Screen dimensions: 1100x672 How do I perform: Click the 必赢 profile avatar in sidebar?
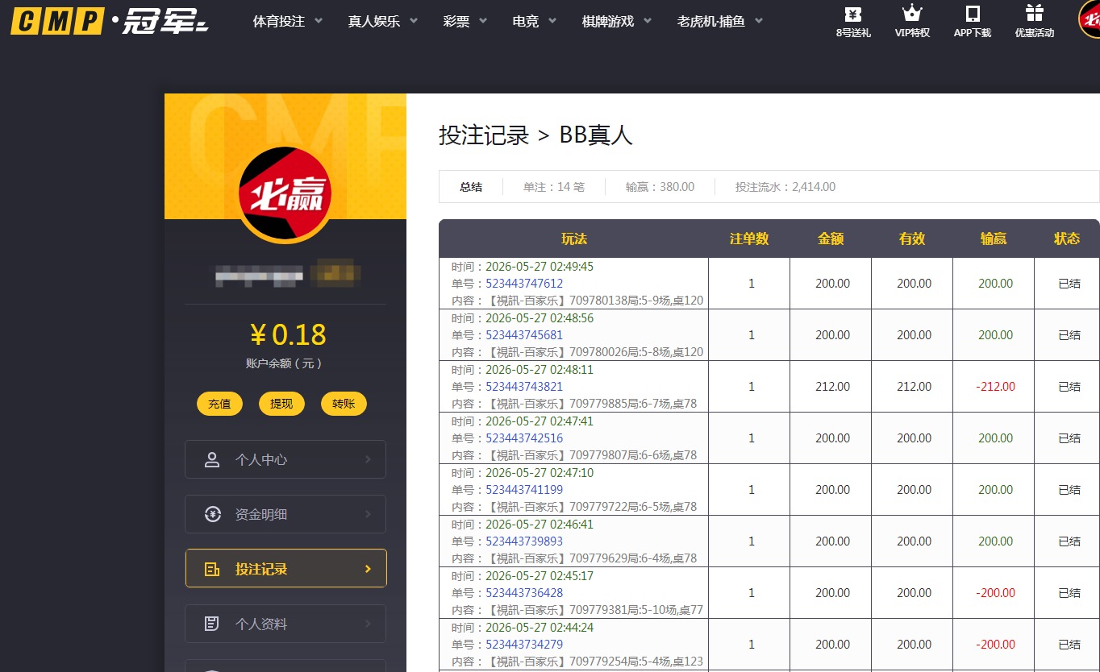tap(285, 193)
